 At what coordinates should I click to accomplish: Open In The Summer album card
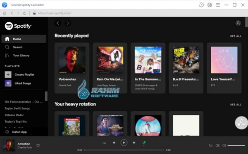click(148, 68)
